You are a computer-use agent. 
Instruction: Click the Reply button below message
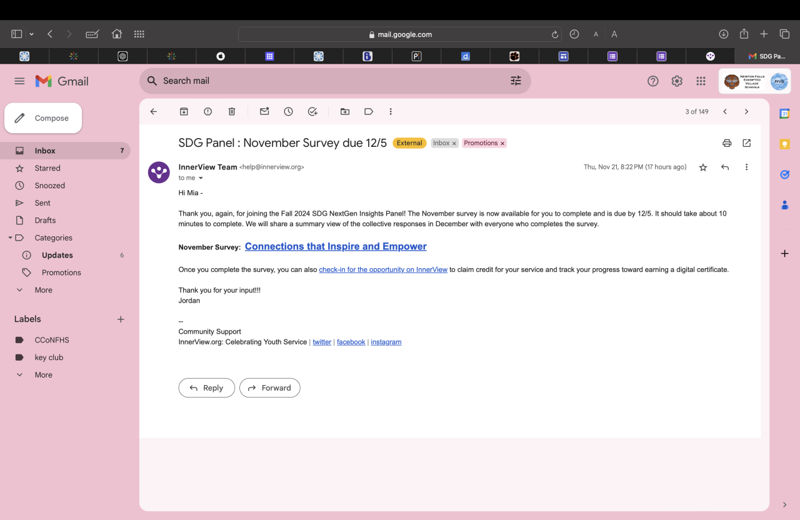point(207,388)
